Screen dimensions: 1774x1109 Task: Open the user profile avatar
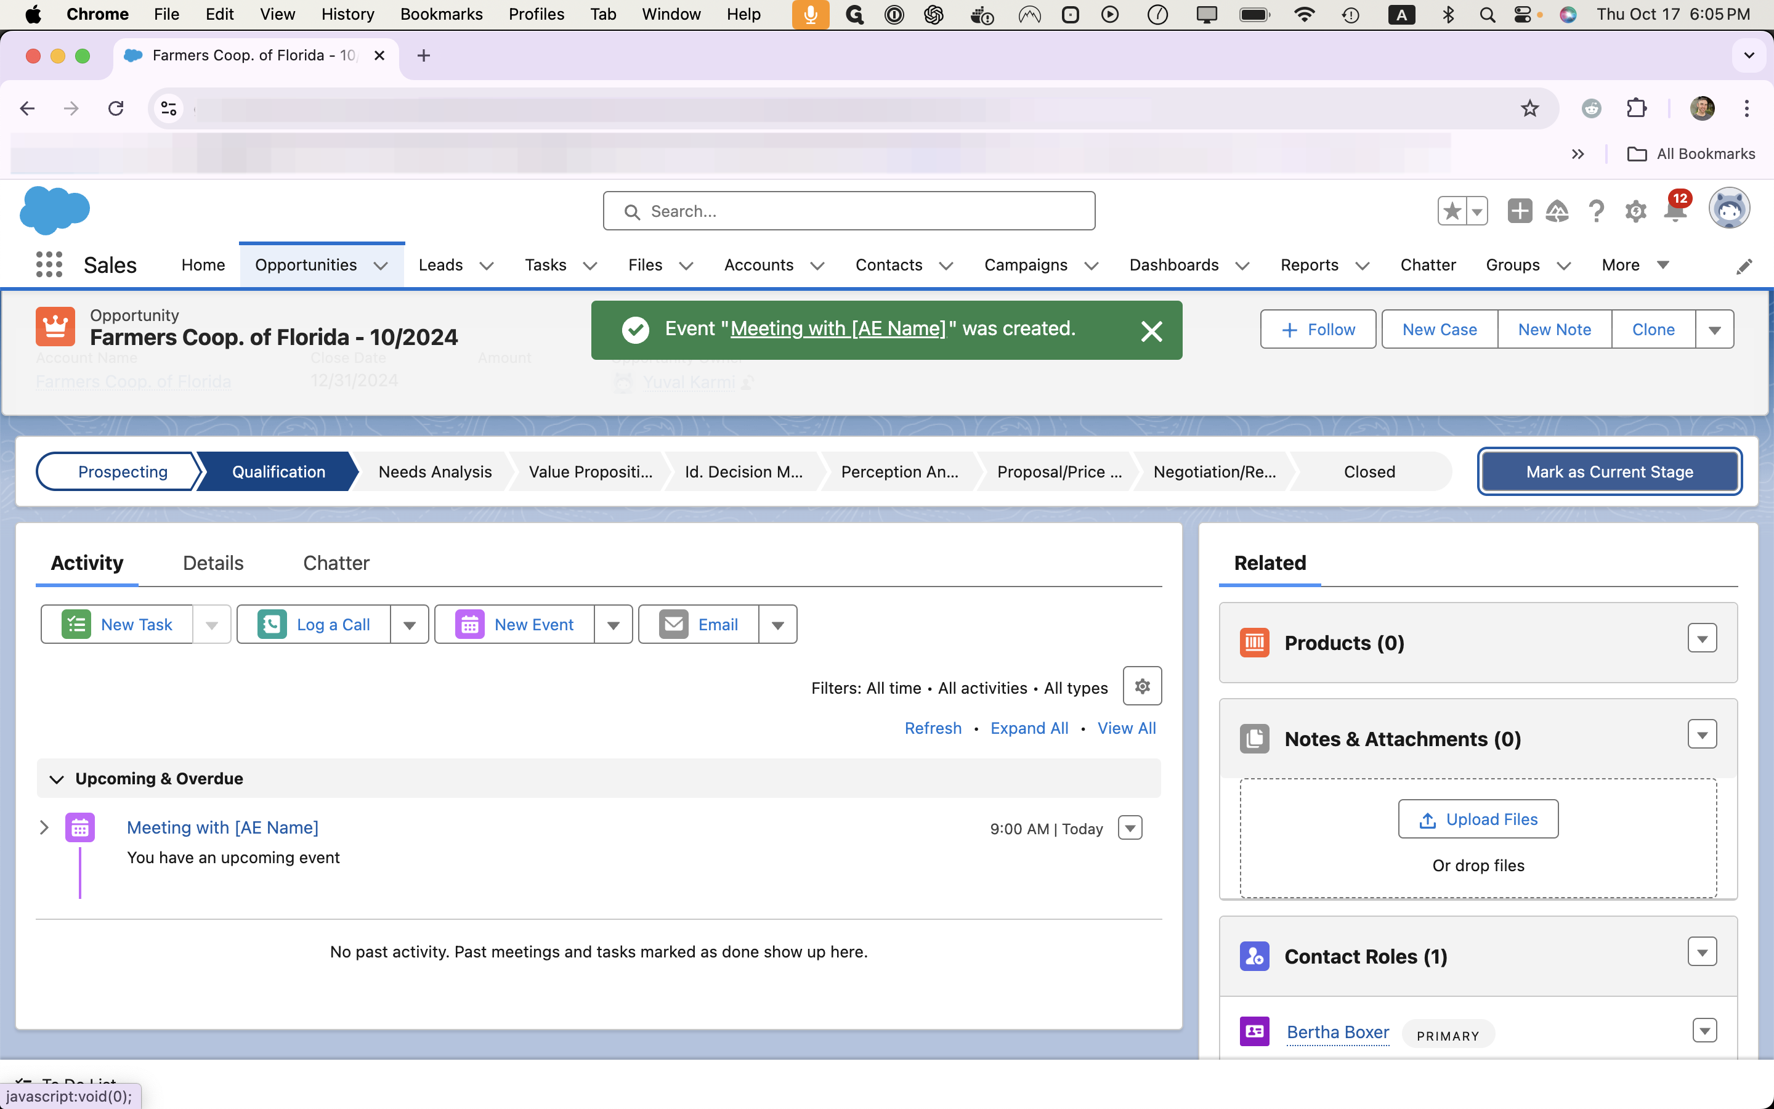click(1729, 209)
